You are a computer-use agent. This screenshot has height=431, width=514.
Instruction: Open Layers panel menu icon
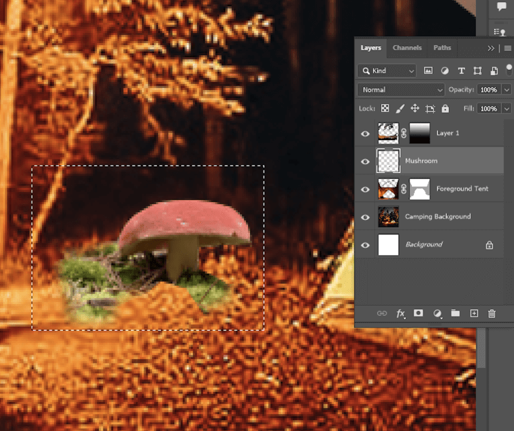[x=507, y=48]
